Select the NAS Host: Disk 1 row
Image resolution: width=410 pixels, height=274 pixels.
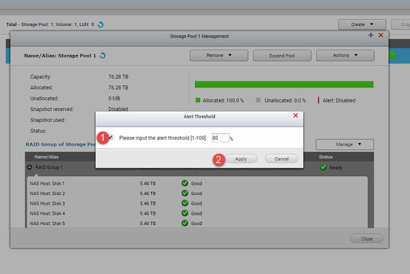pyautogui.click(x=197, y=183)
